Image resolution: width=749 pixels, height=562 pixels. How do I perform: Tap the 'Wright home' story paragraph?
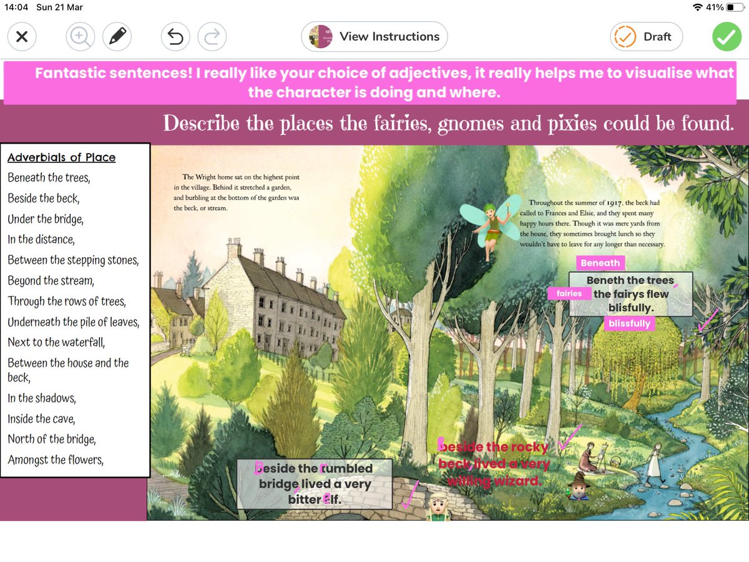(237, 192)
